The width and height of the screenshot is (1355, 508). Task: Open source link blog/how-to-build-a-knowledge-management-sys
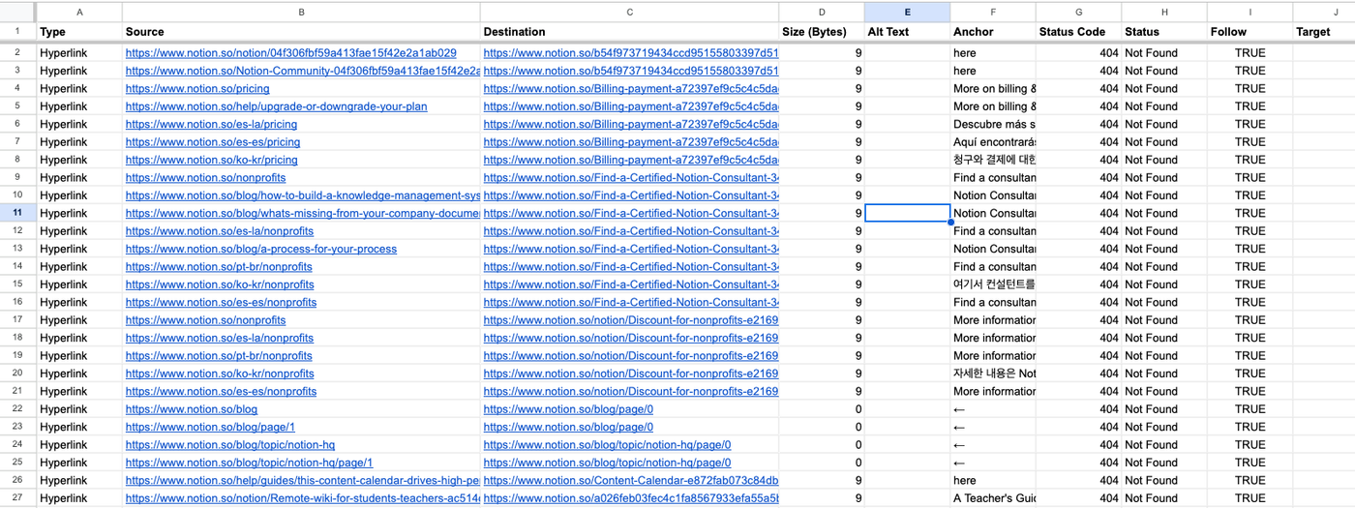(x=302, y=195)
